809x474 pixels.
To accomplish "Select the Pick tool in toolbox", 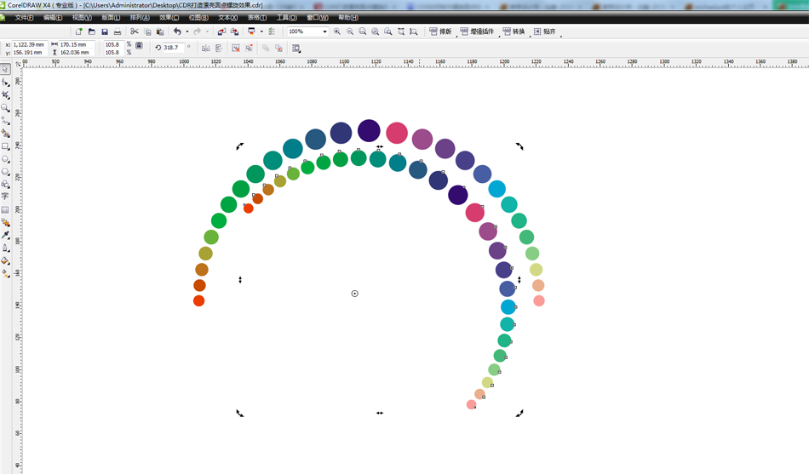I will pyautogui.click(x=5, y=70).
